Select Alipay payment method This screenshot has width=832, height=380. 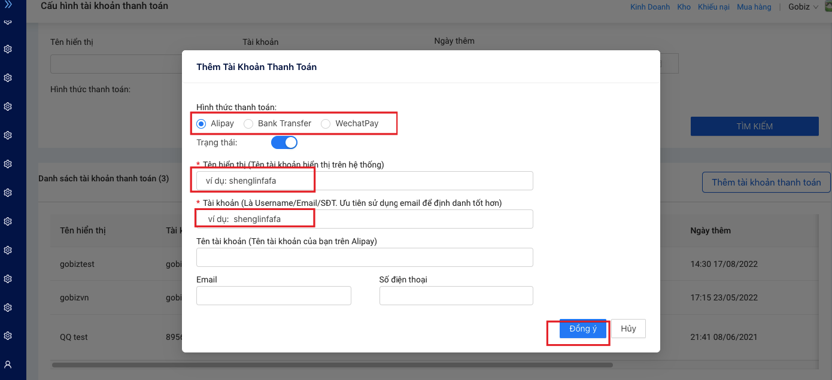202,124
